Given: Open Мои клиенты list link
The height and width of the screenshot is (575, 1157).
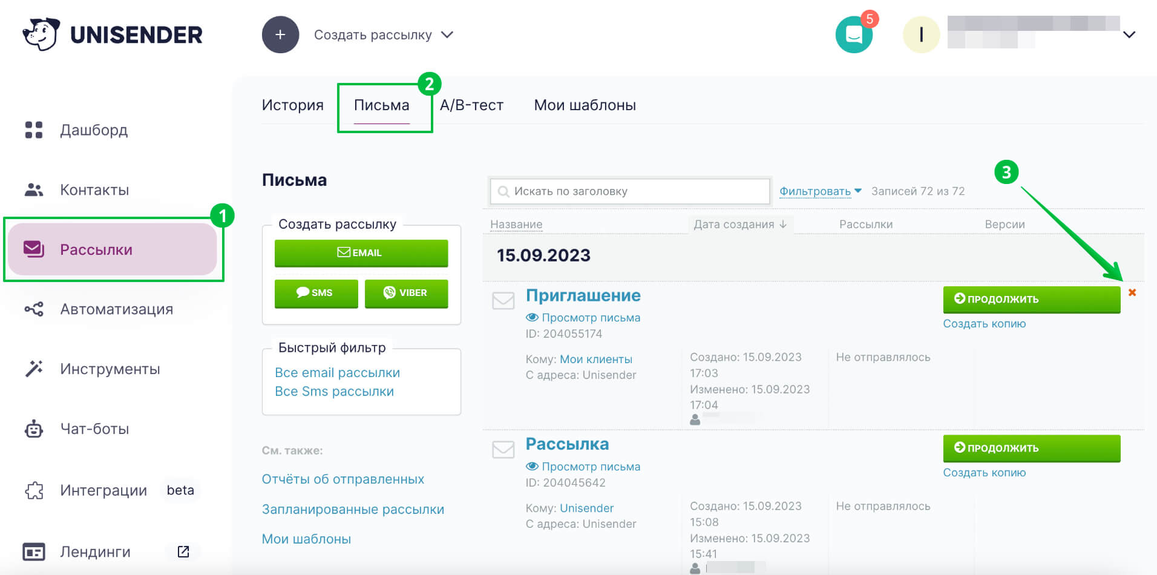Looking at the screenshot, I should tap(595, 360).
